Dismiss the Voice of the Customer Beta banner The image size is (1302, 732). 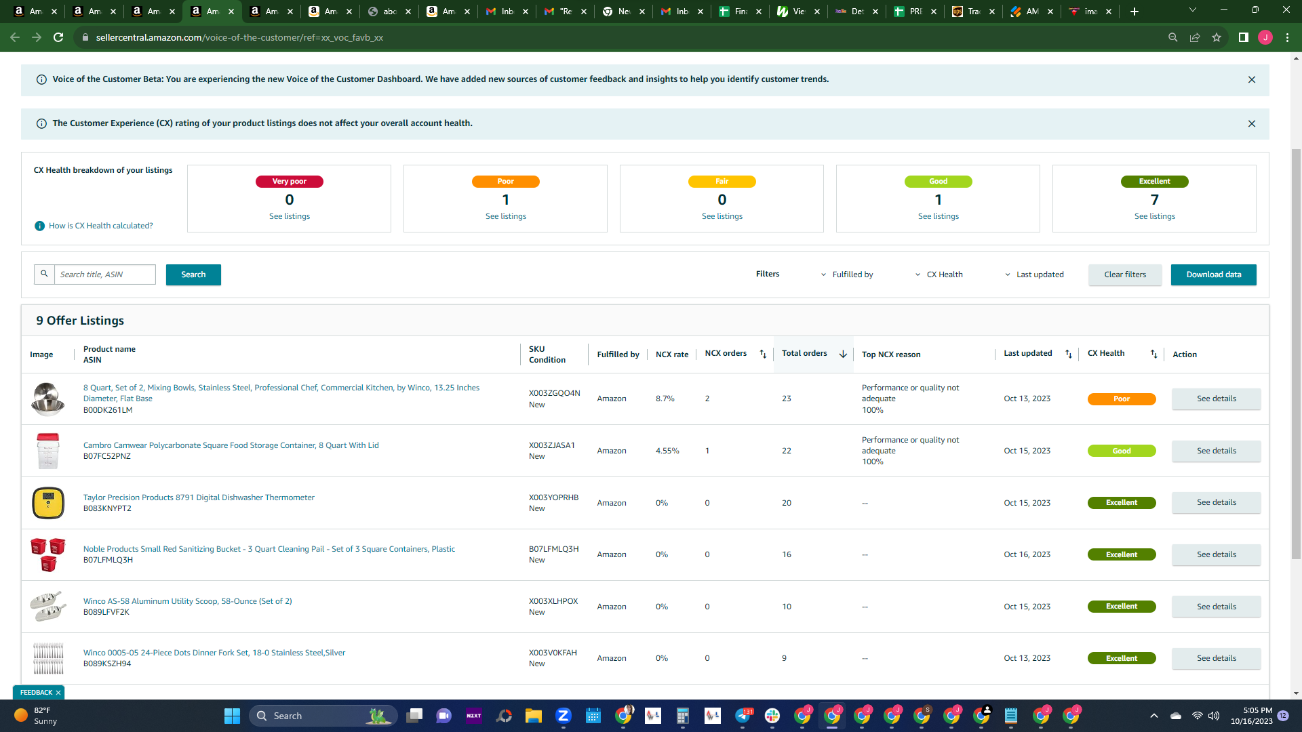(x=1252, y=80)
